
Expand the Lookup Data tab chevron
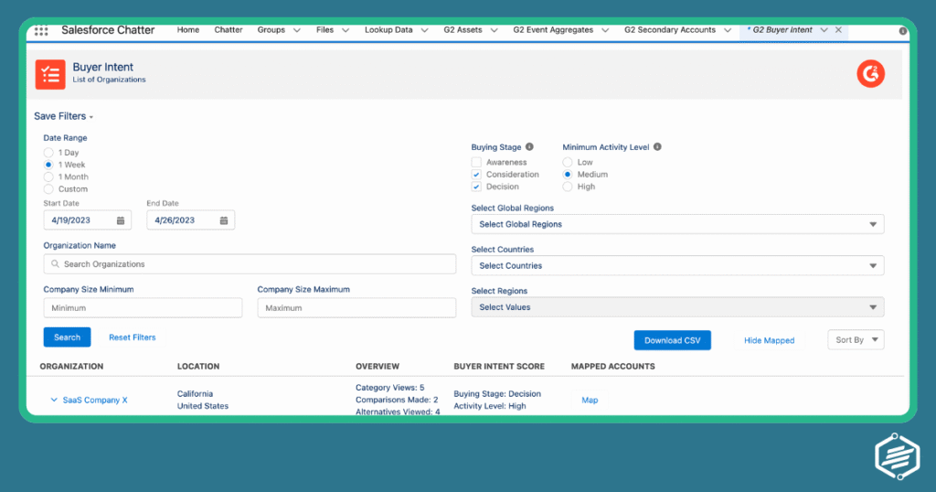click(424, 30)
